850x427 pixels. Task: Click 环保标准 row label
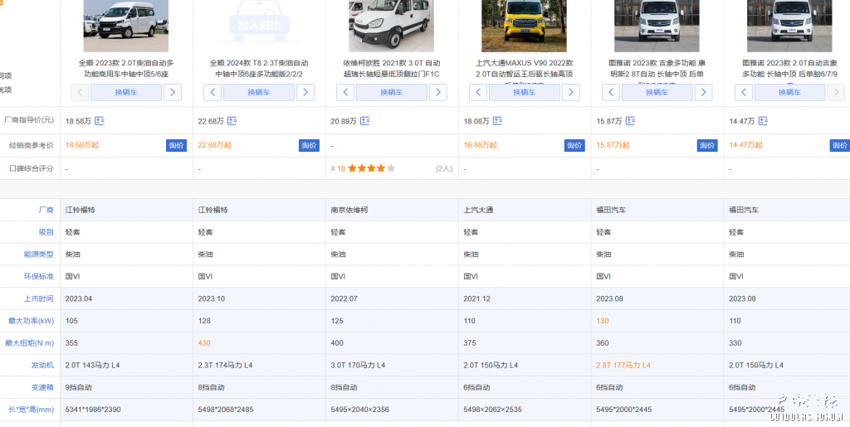point(39,277)
